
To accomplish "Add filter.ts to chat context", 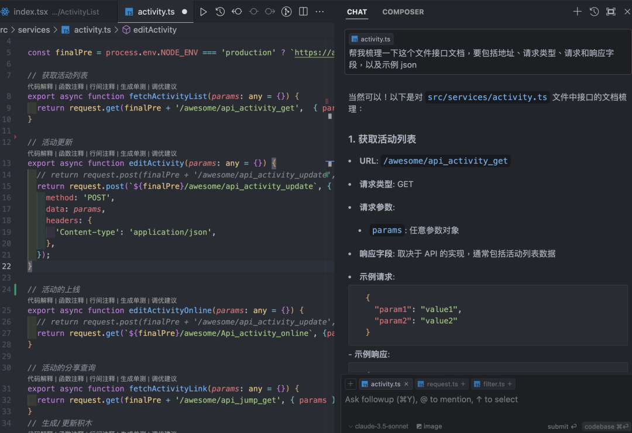I will [510, 384].
